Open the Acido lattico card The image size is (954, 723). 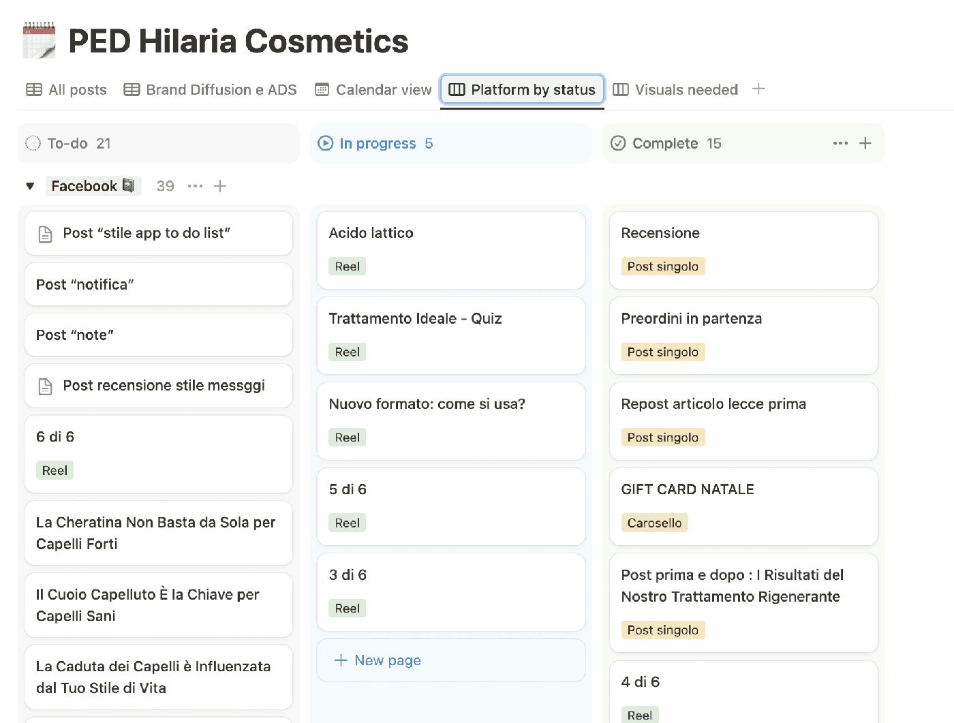click(451, 250)
